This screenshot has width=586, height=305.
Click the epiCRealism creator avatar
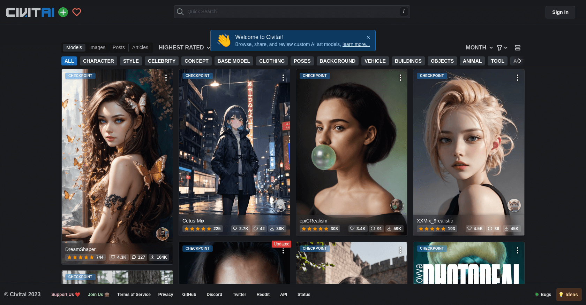397,205
